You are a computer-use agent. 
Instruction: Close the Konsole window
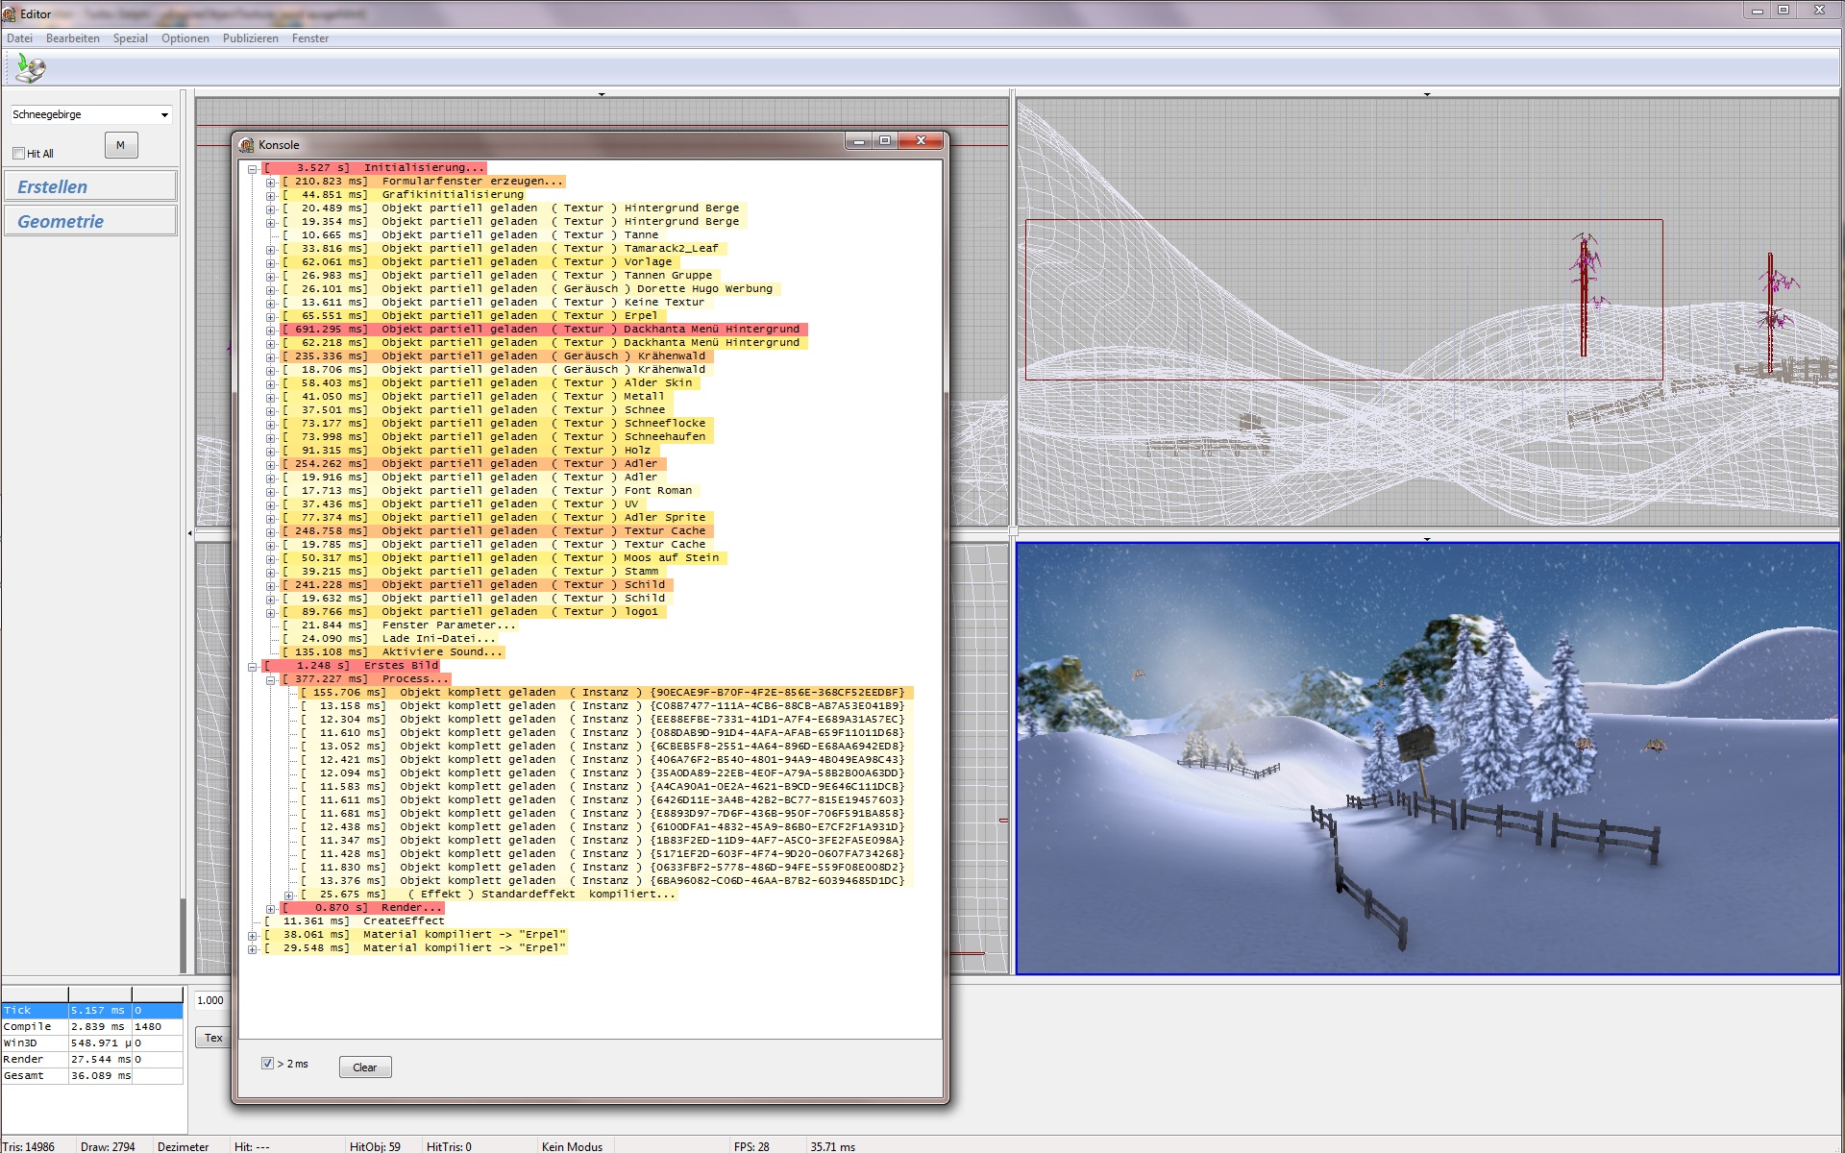pos(921,140)
